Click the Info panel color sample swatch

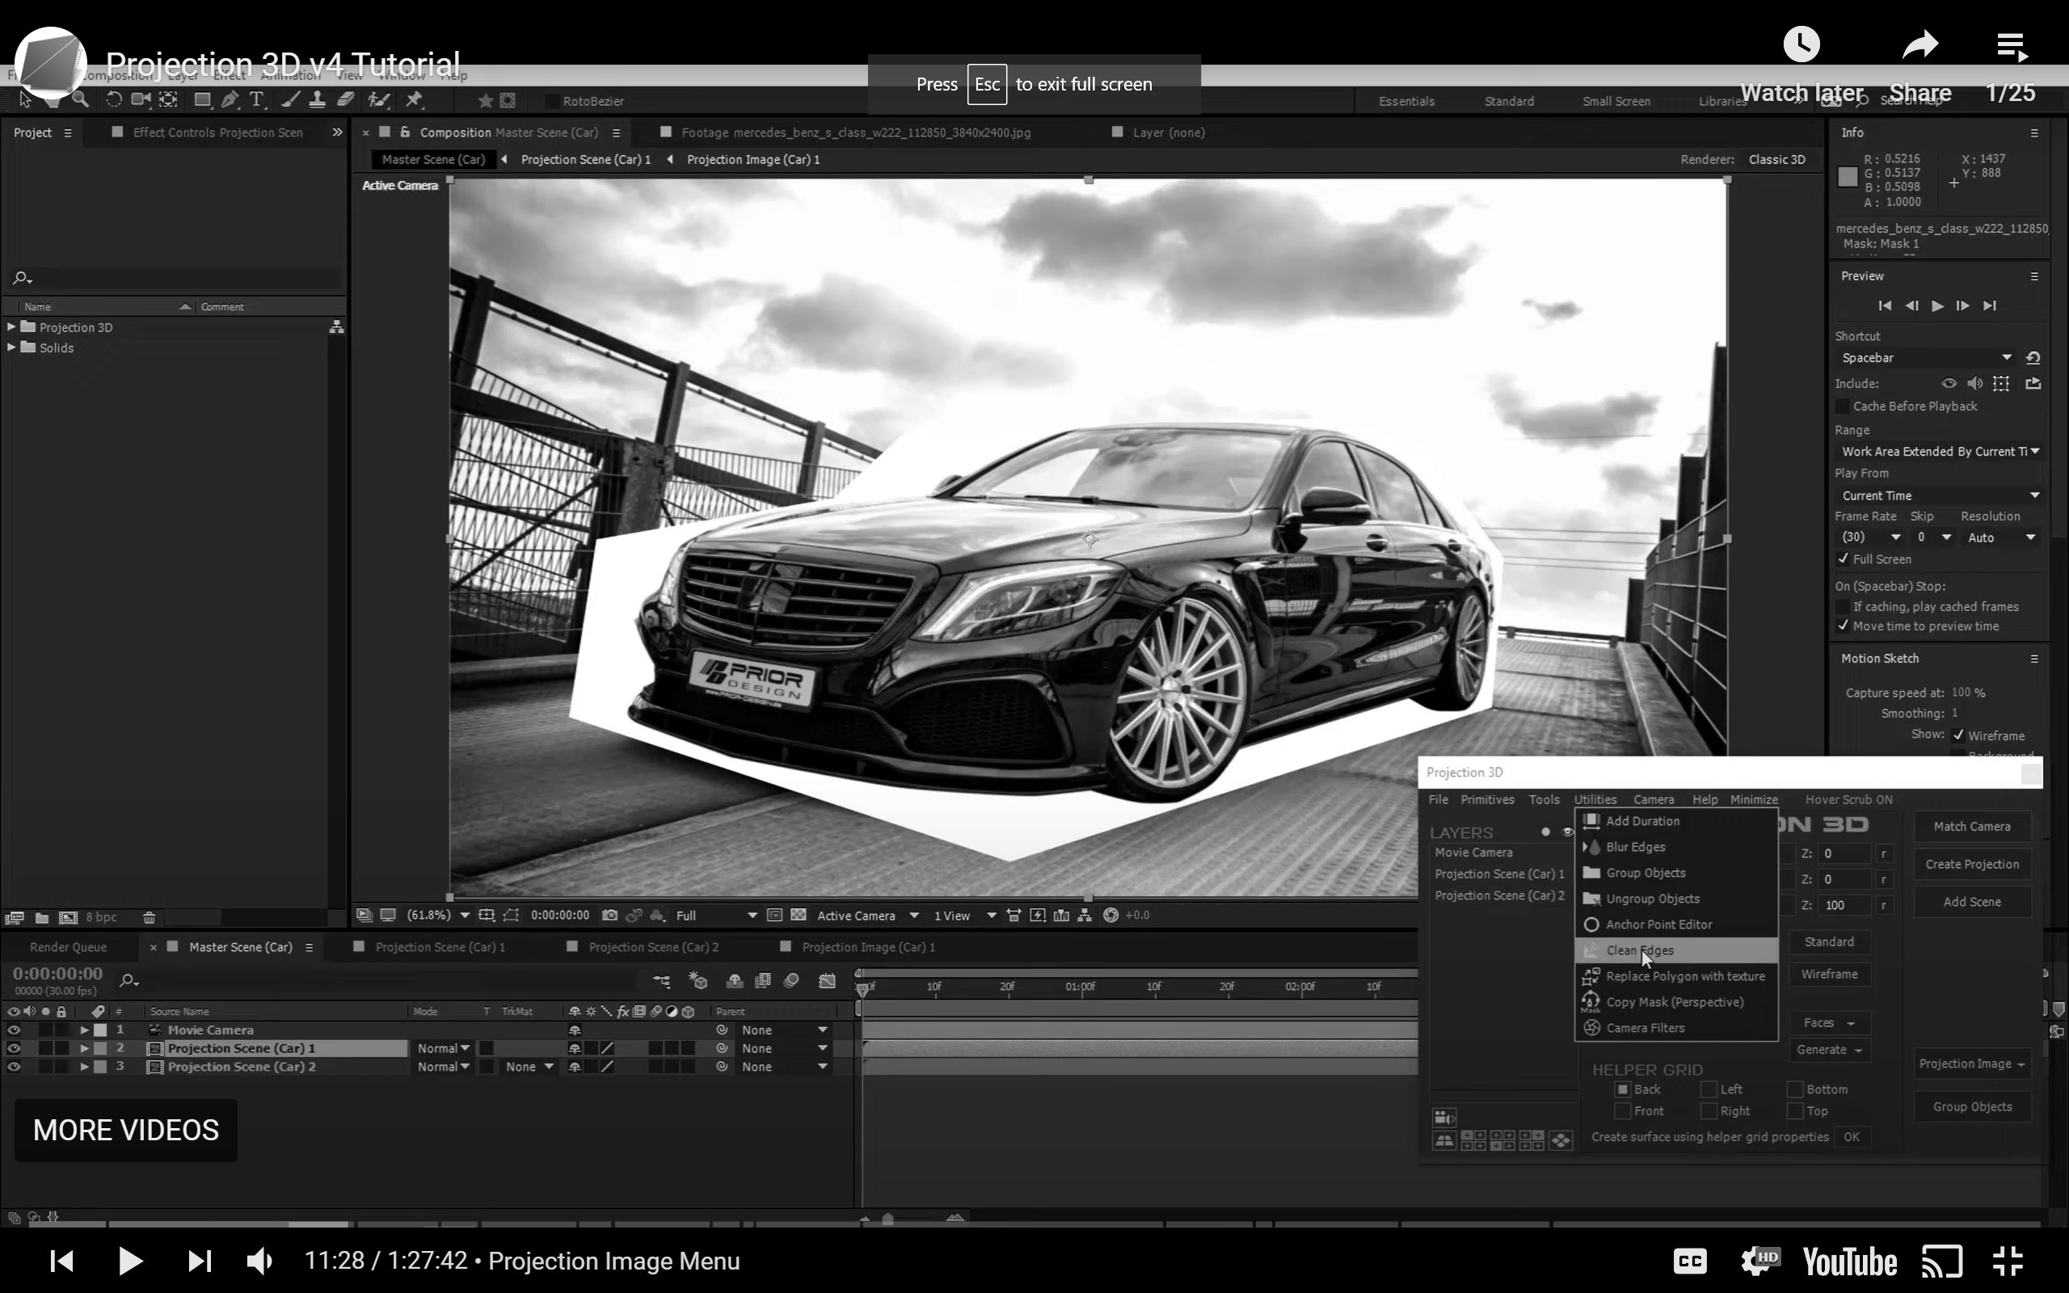click(1847, 177)
